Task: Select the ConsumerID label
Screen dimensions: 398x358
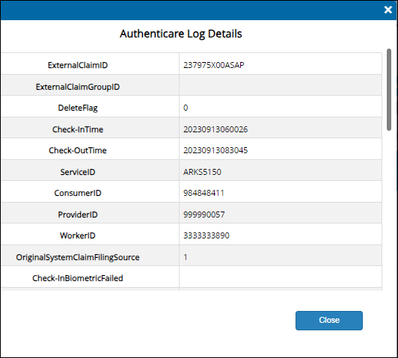Action: (x=78, y=193)
